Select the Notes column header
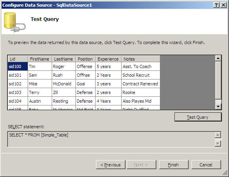The width and height of the screenshot is (229, 177). [141, 59]
